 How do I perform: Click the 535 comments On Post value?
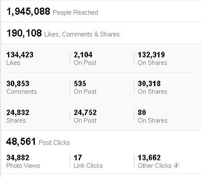click(80, 83)
